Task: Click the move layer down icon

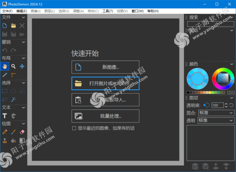Action: (226, 166)
